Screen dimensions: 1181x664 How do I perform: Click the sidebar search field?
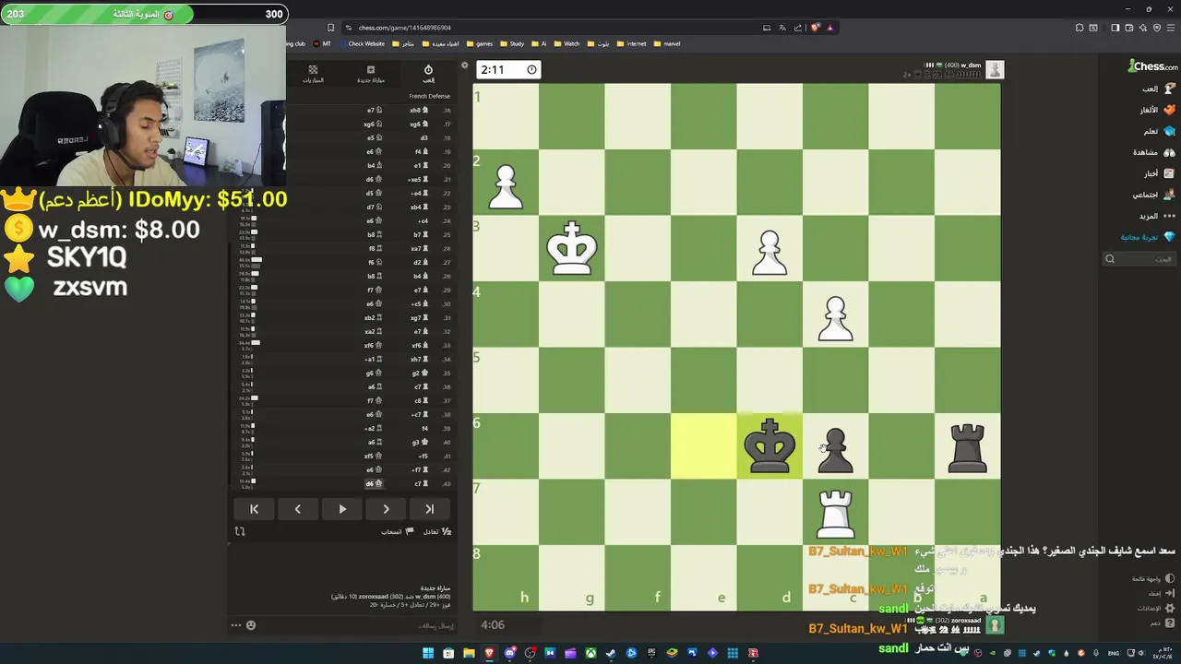[1139, 259]
